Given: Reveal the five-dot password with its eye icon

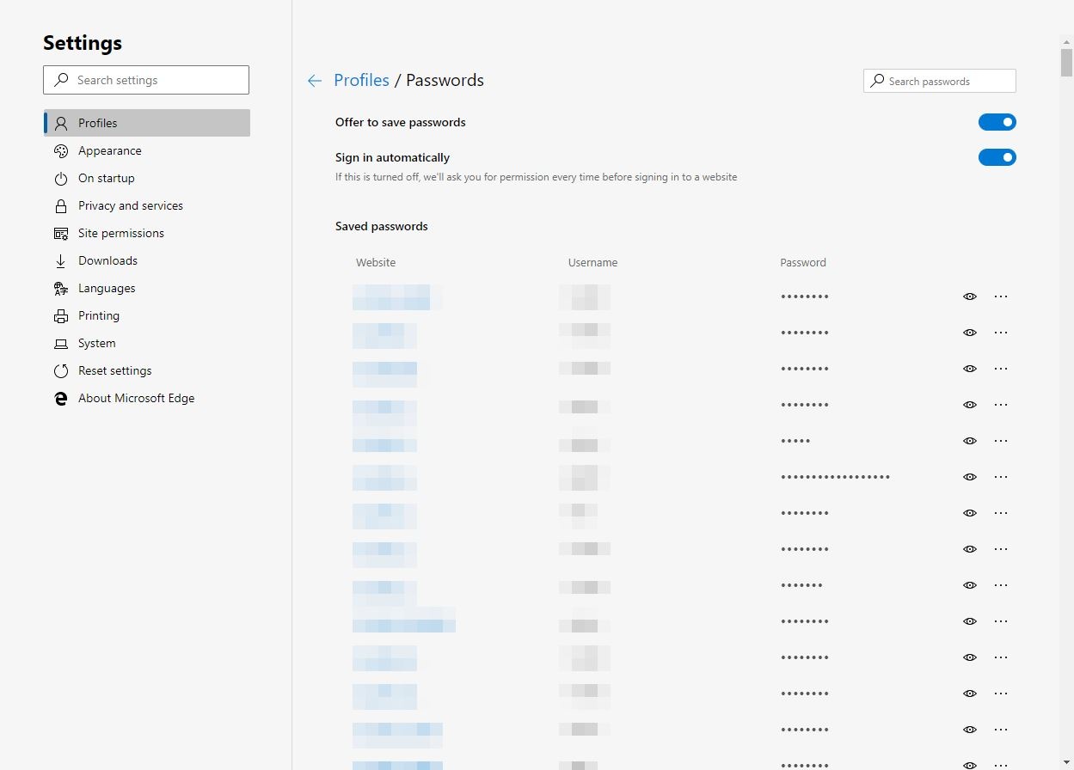Looking at the screenshot, I should tap(970, 441).
